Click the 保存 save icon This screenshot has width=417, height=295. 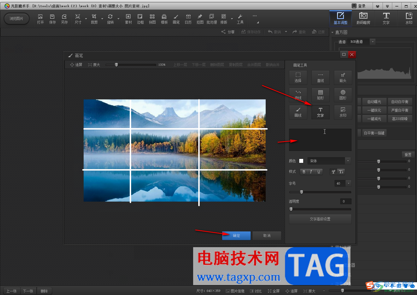(52, 19)
